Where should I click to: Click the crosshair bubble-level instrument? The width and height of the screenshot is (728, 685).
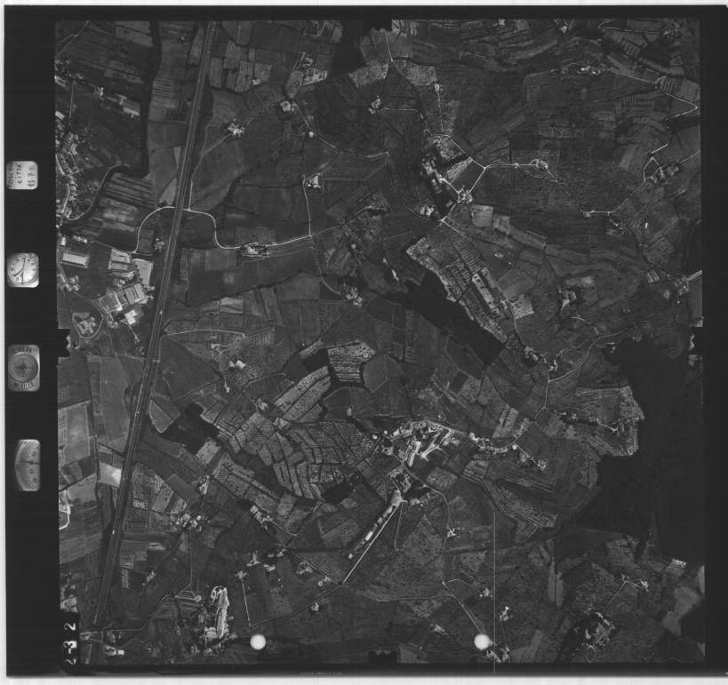(24, 368)
